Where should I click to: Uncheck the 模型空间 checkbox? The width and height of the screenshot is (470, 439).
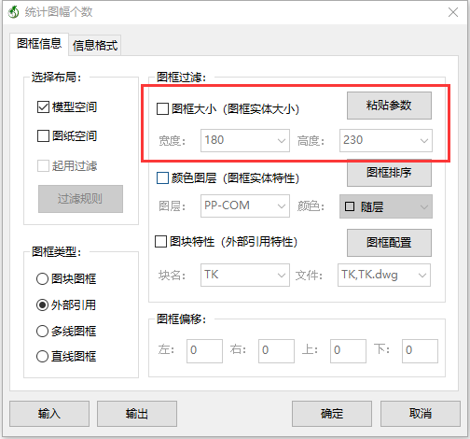(x=43, y=107)
